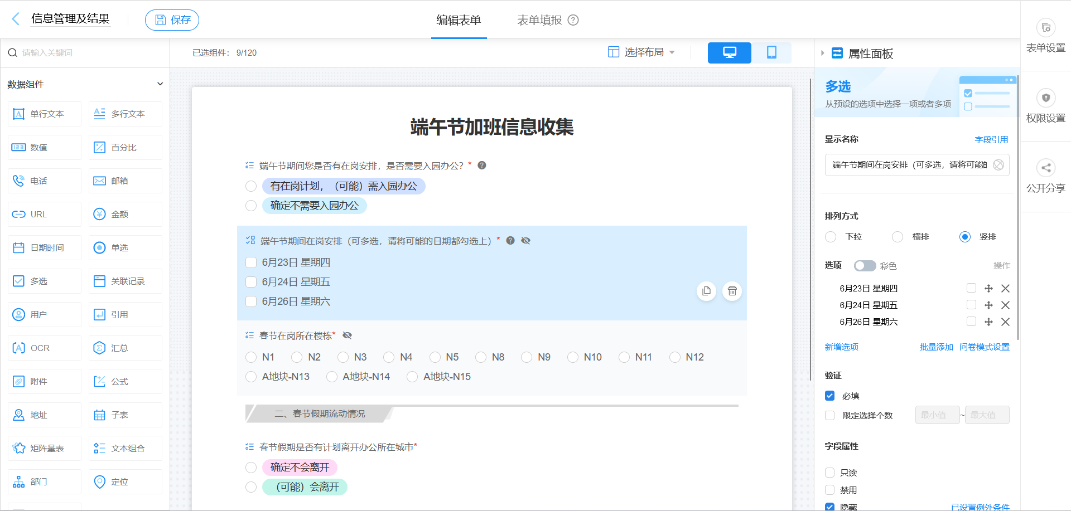The height and width of the screenshot is (511, 1071).
Task: Click the 保存 button to save the form
Action: click(172, 20)
